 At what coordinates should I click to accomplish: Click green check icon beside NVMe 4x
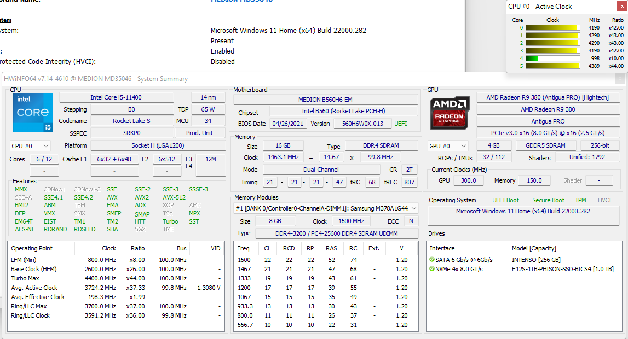432,269
